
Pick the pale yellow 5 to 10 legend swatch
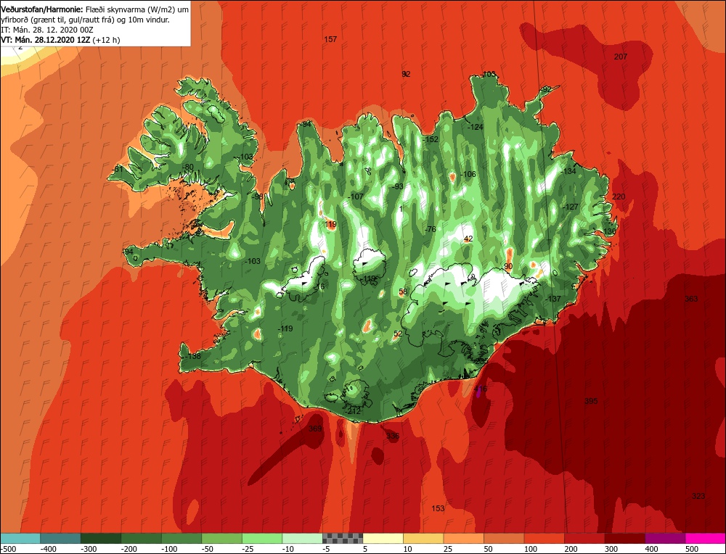383,538
